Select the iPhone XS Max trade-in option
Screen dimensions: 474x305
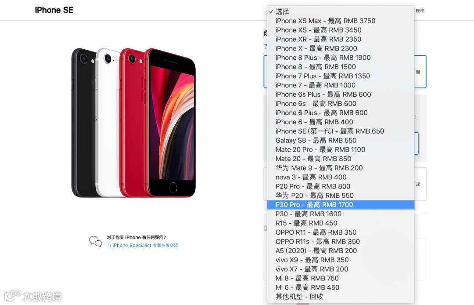[x=341, y=21]
